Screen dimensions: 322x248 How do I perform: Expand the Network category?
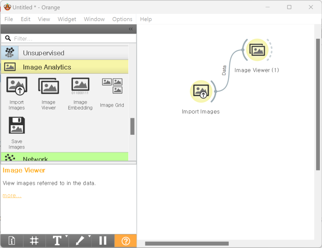click(x=65, y=157)
